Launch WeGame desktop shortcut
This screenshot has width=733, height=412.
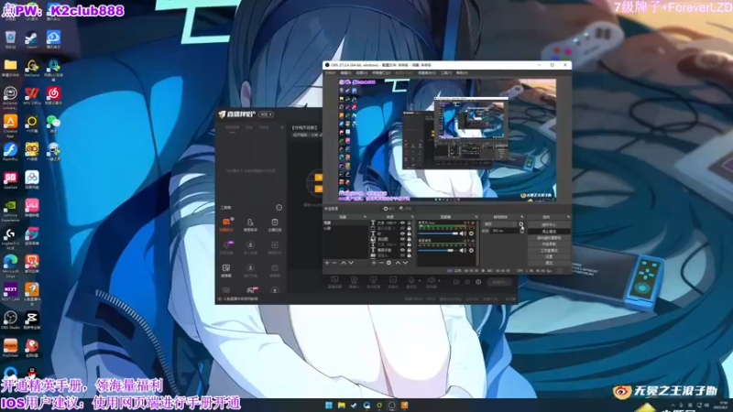(32, 68)
